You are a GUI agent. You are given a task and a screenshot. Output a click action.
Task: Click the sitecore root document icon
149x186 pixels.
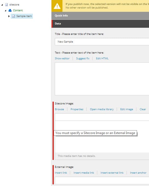[7, 5]
